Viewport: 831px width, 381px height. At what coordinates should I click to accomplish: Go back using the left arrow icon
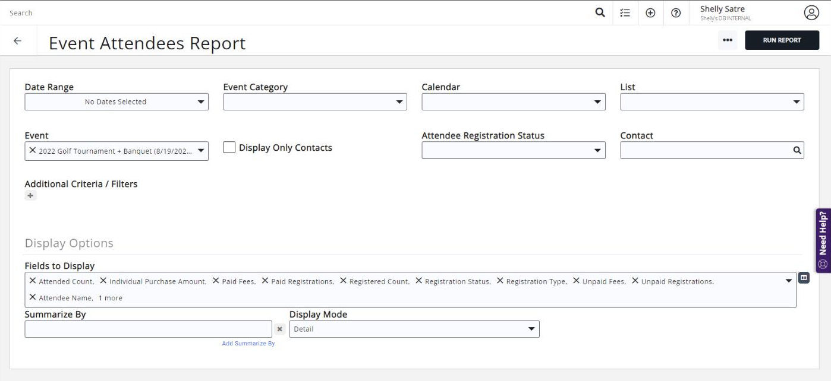(x=17, y=41)
